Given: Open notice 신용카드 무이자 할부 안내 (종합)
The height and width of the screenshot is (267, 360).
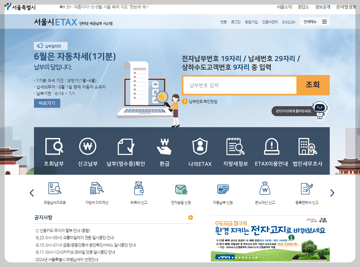Looking at the screenshot, I should [x=63, y=230].
